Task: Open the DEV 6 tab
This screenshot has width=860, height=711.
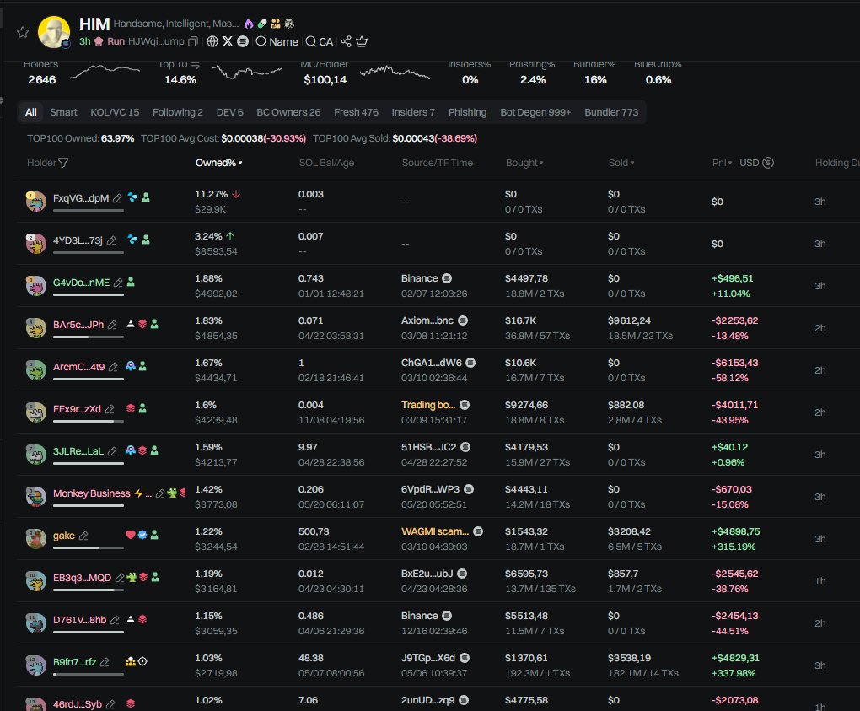Action: tap(230, 112)
